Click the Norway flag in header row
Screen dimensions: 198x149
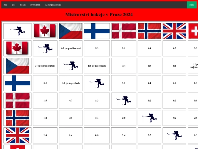[x=149, y=31]
